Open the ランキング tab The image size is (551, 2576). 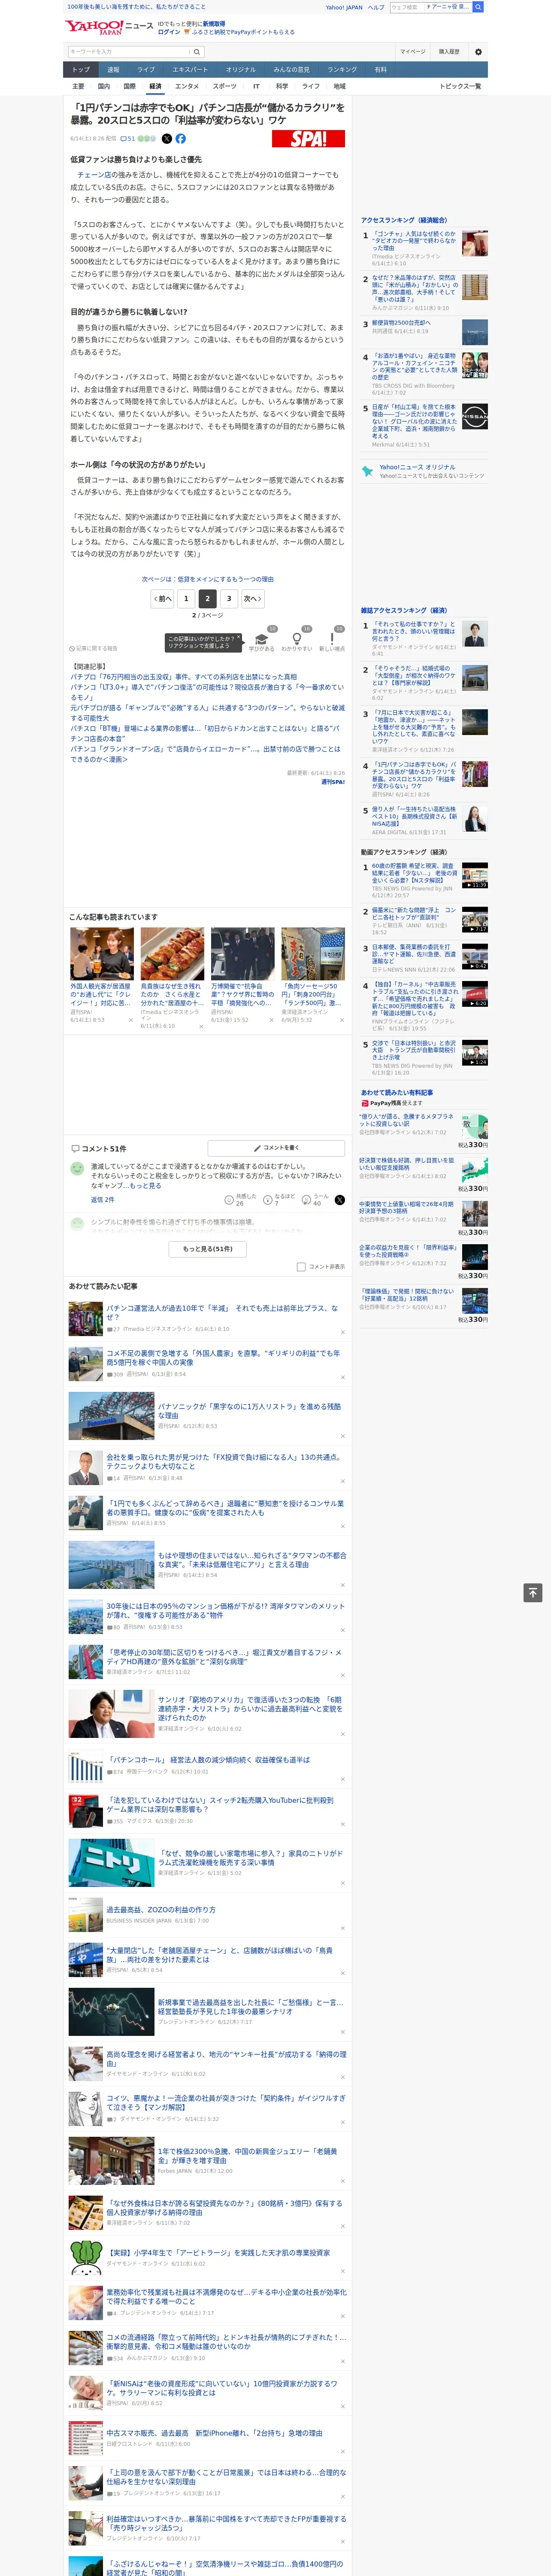click(x=342, y=70)
